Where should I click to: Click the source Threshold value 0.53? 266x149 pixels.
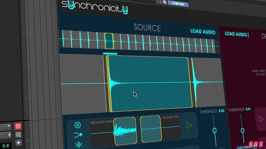[x=222, y=111]
